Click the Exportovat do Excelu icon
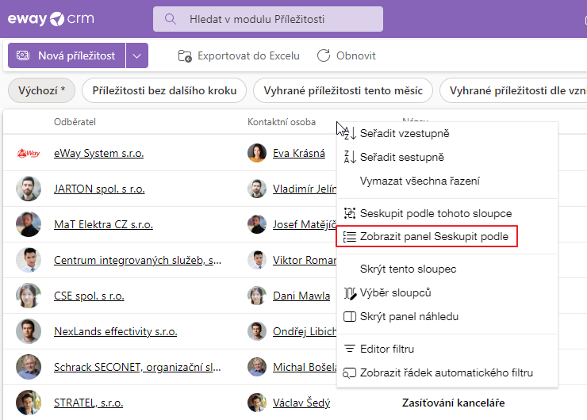The width and height of the screenshot is (587, 420). [185, 55]
